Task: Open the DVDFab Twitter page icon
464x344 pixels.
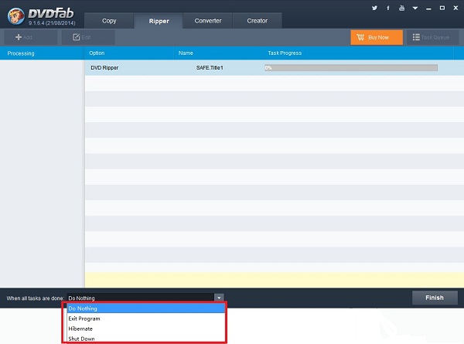Action: pos(374,8)
